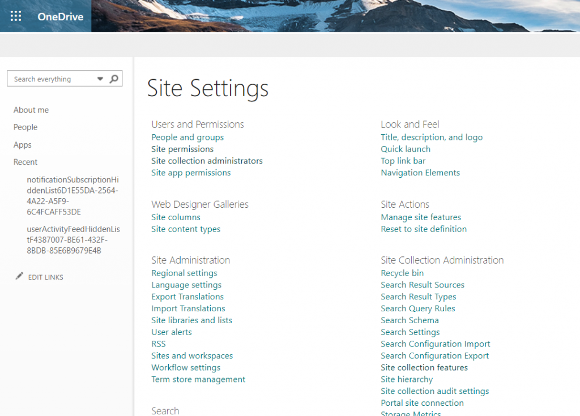Open Site collection audit settings
This screenshot has width=580, height=416.
click(x=435, y=391)
